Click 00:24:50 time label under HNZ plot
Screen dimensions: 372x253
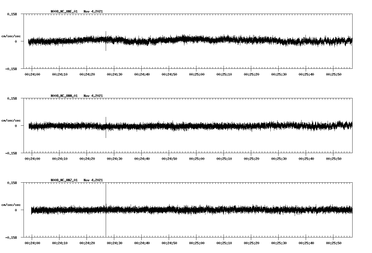(169, 243)
